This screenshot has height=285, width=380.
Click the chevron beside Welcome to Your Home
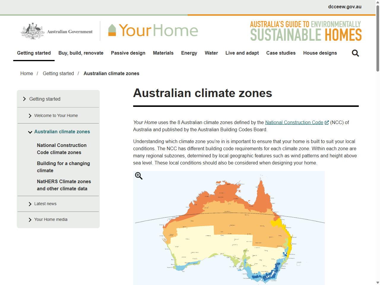coord(30,116)
